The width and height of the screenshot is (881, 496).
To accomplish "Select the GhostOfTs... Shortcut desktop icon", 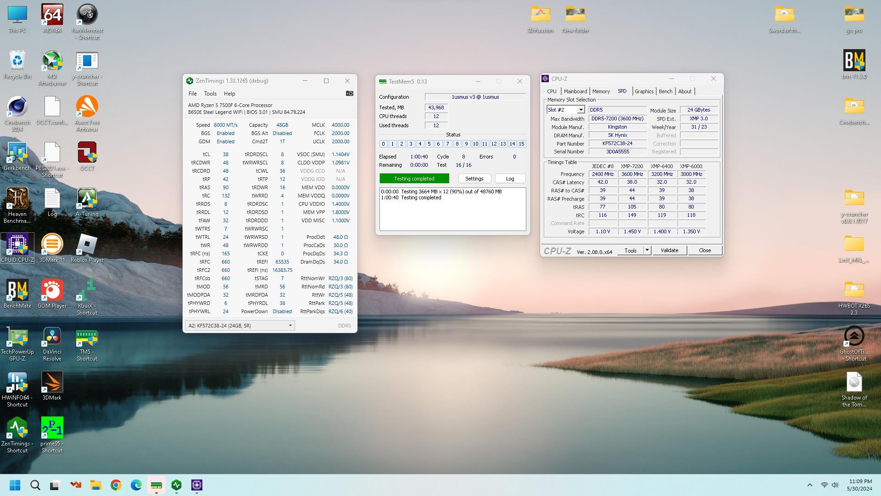I will (854, 343).
